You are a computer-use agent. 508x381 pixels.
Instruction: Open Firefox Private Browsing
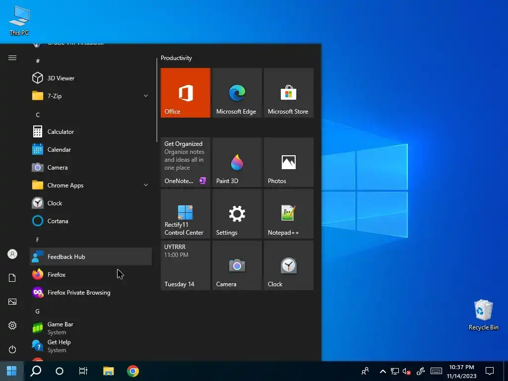click(91, 292)
